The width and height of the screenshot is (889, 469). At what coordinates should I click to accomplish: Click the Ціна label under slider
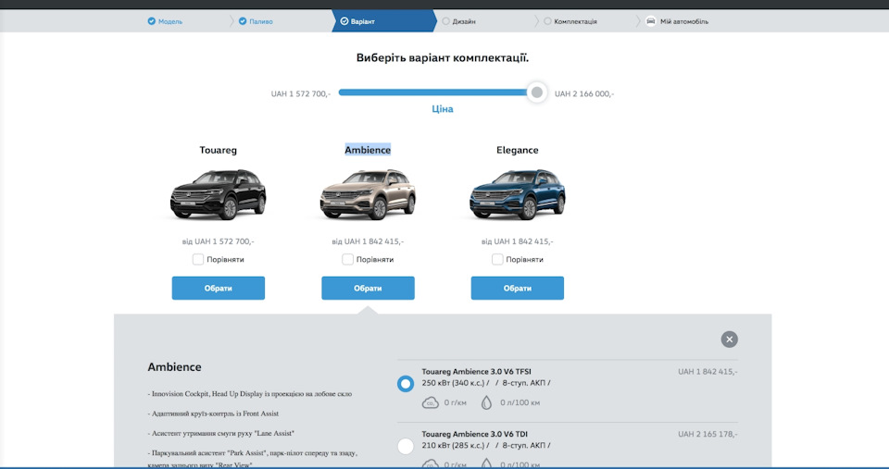(443, 109)
